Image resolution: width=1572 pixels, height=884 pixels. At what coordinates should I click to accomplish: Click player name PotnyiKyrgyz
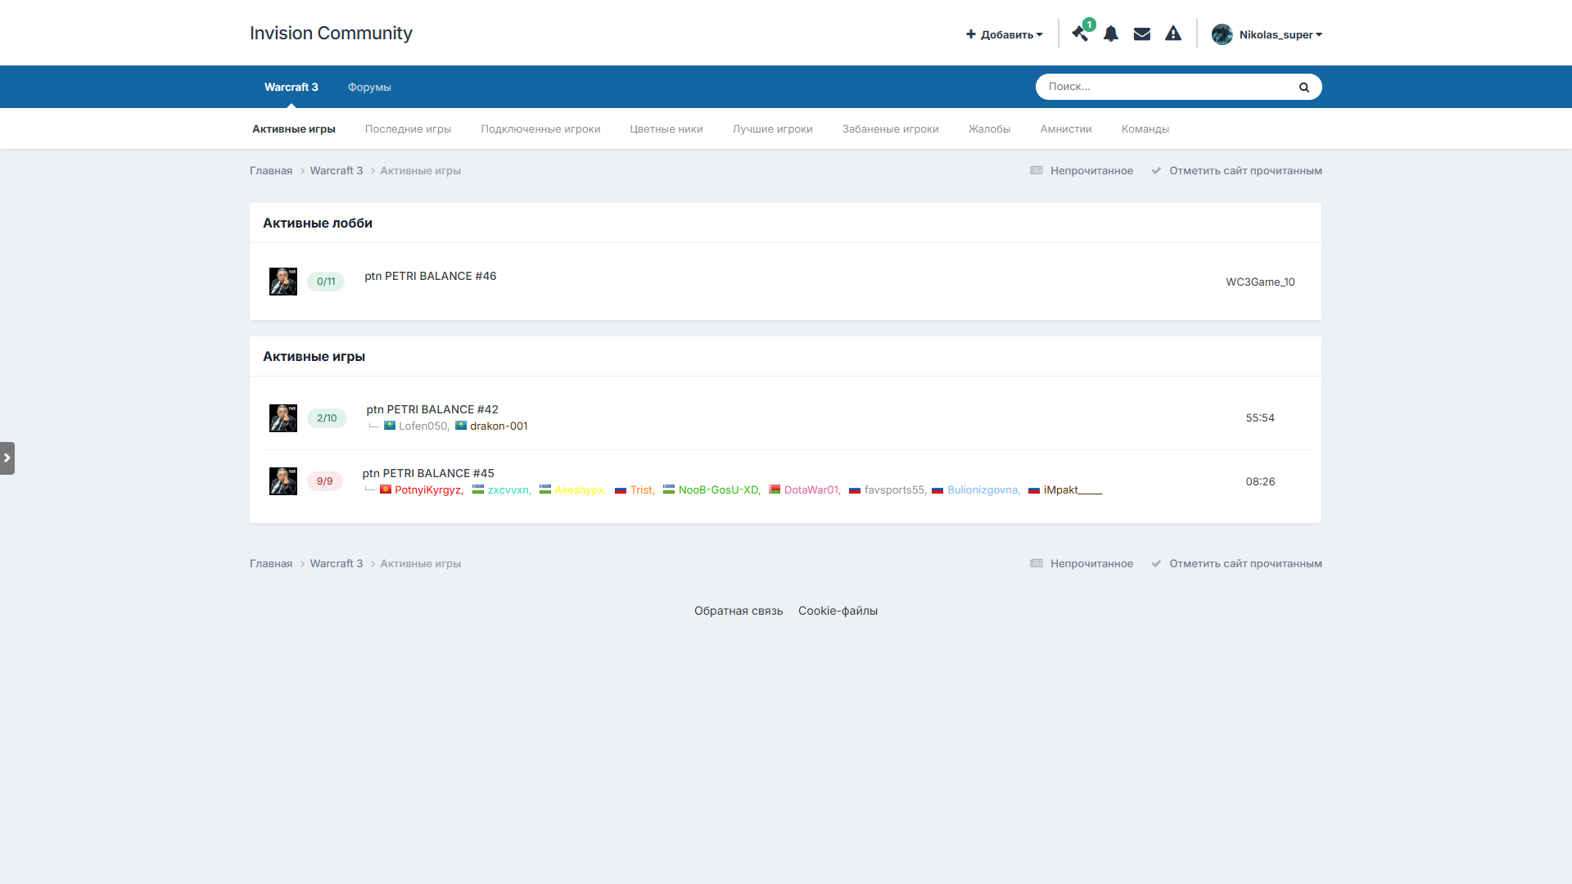[x=428, y=490]
